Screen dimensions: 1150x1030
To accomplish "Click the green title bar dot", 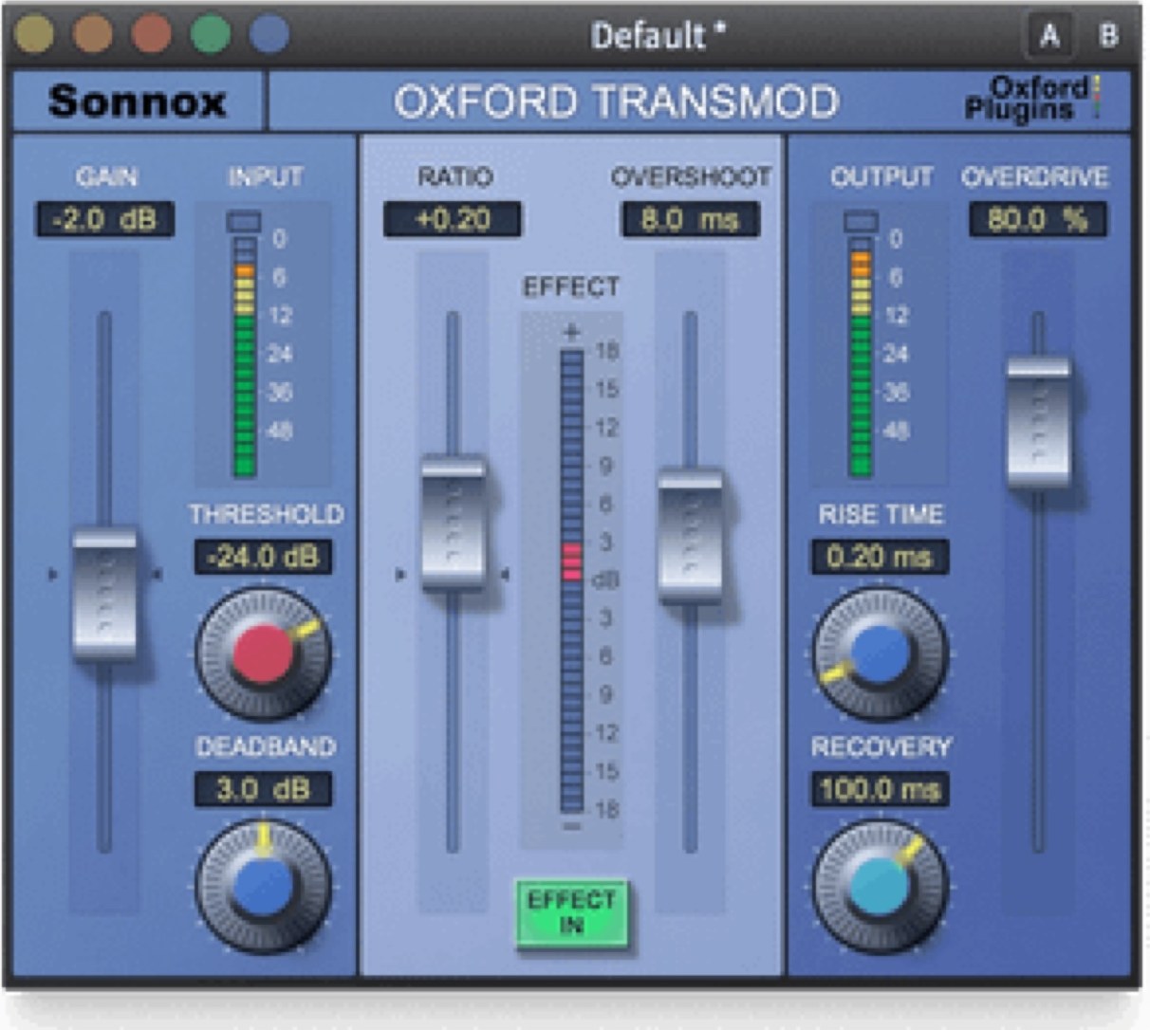I will [211, 34].
